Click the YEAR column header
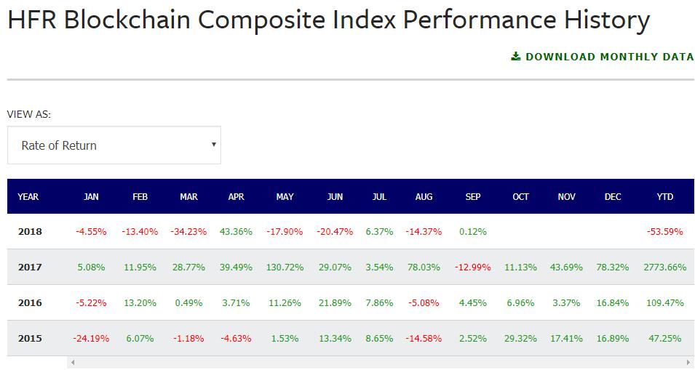Viewport: 695px width, 370px height. [x=28, y=196]
